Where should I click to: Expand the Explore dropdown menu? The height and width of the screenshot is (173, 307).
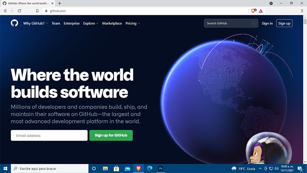[x=91, y=23]
